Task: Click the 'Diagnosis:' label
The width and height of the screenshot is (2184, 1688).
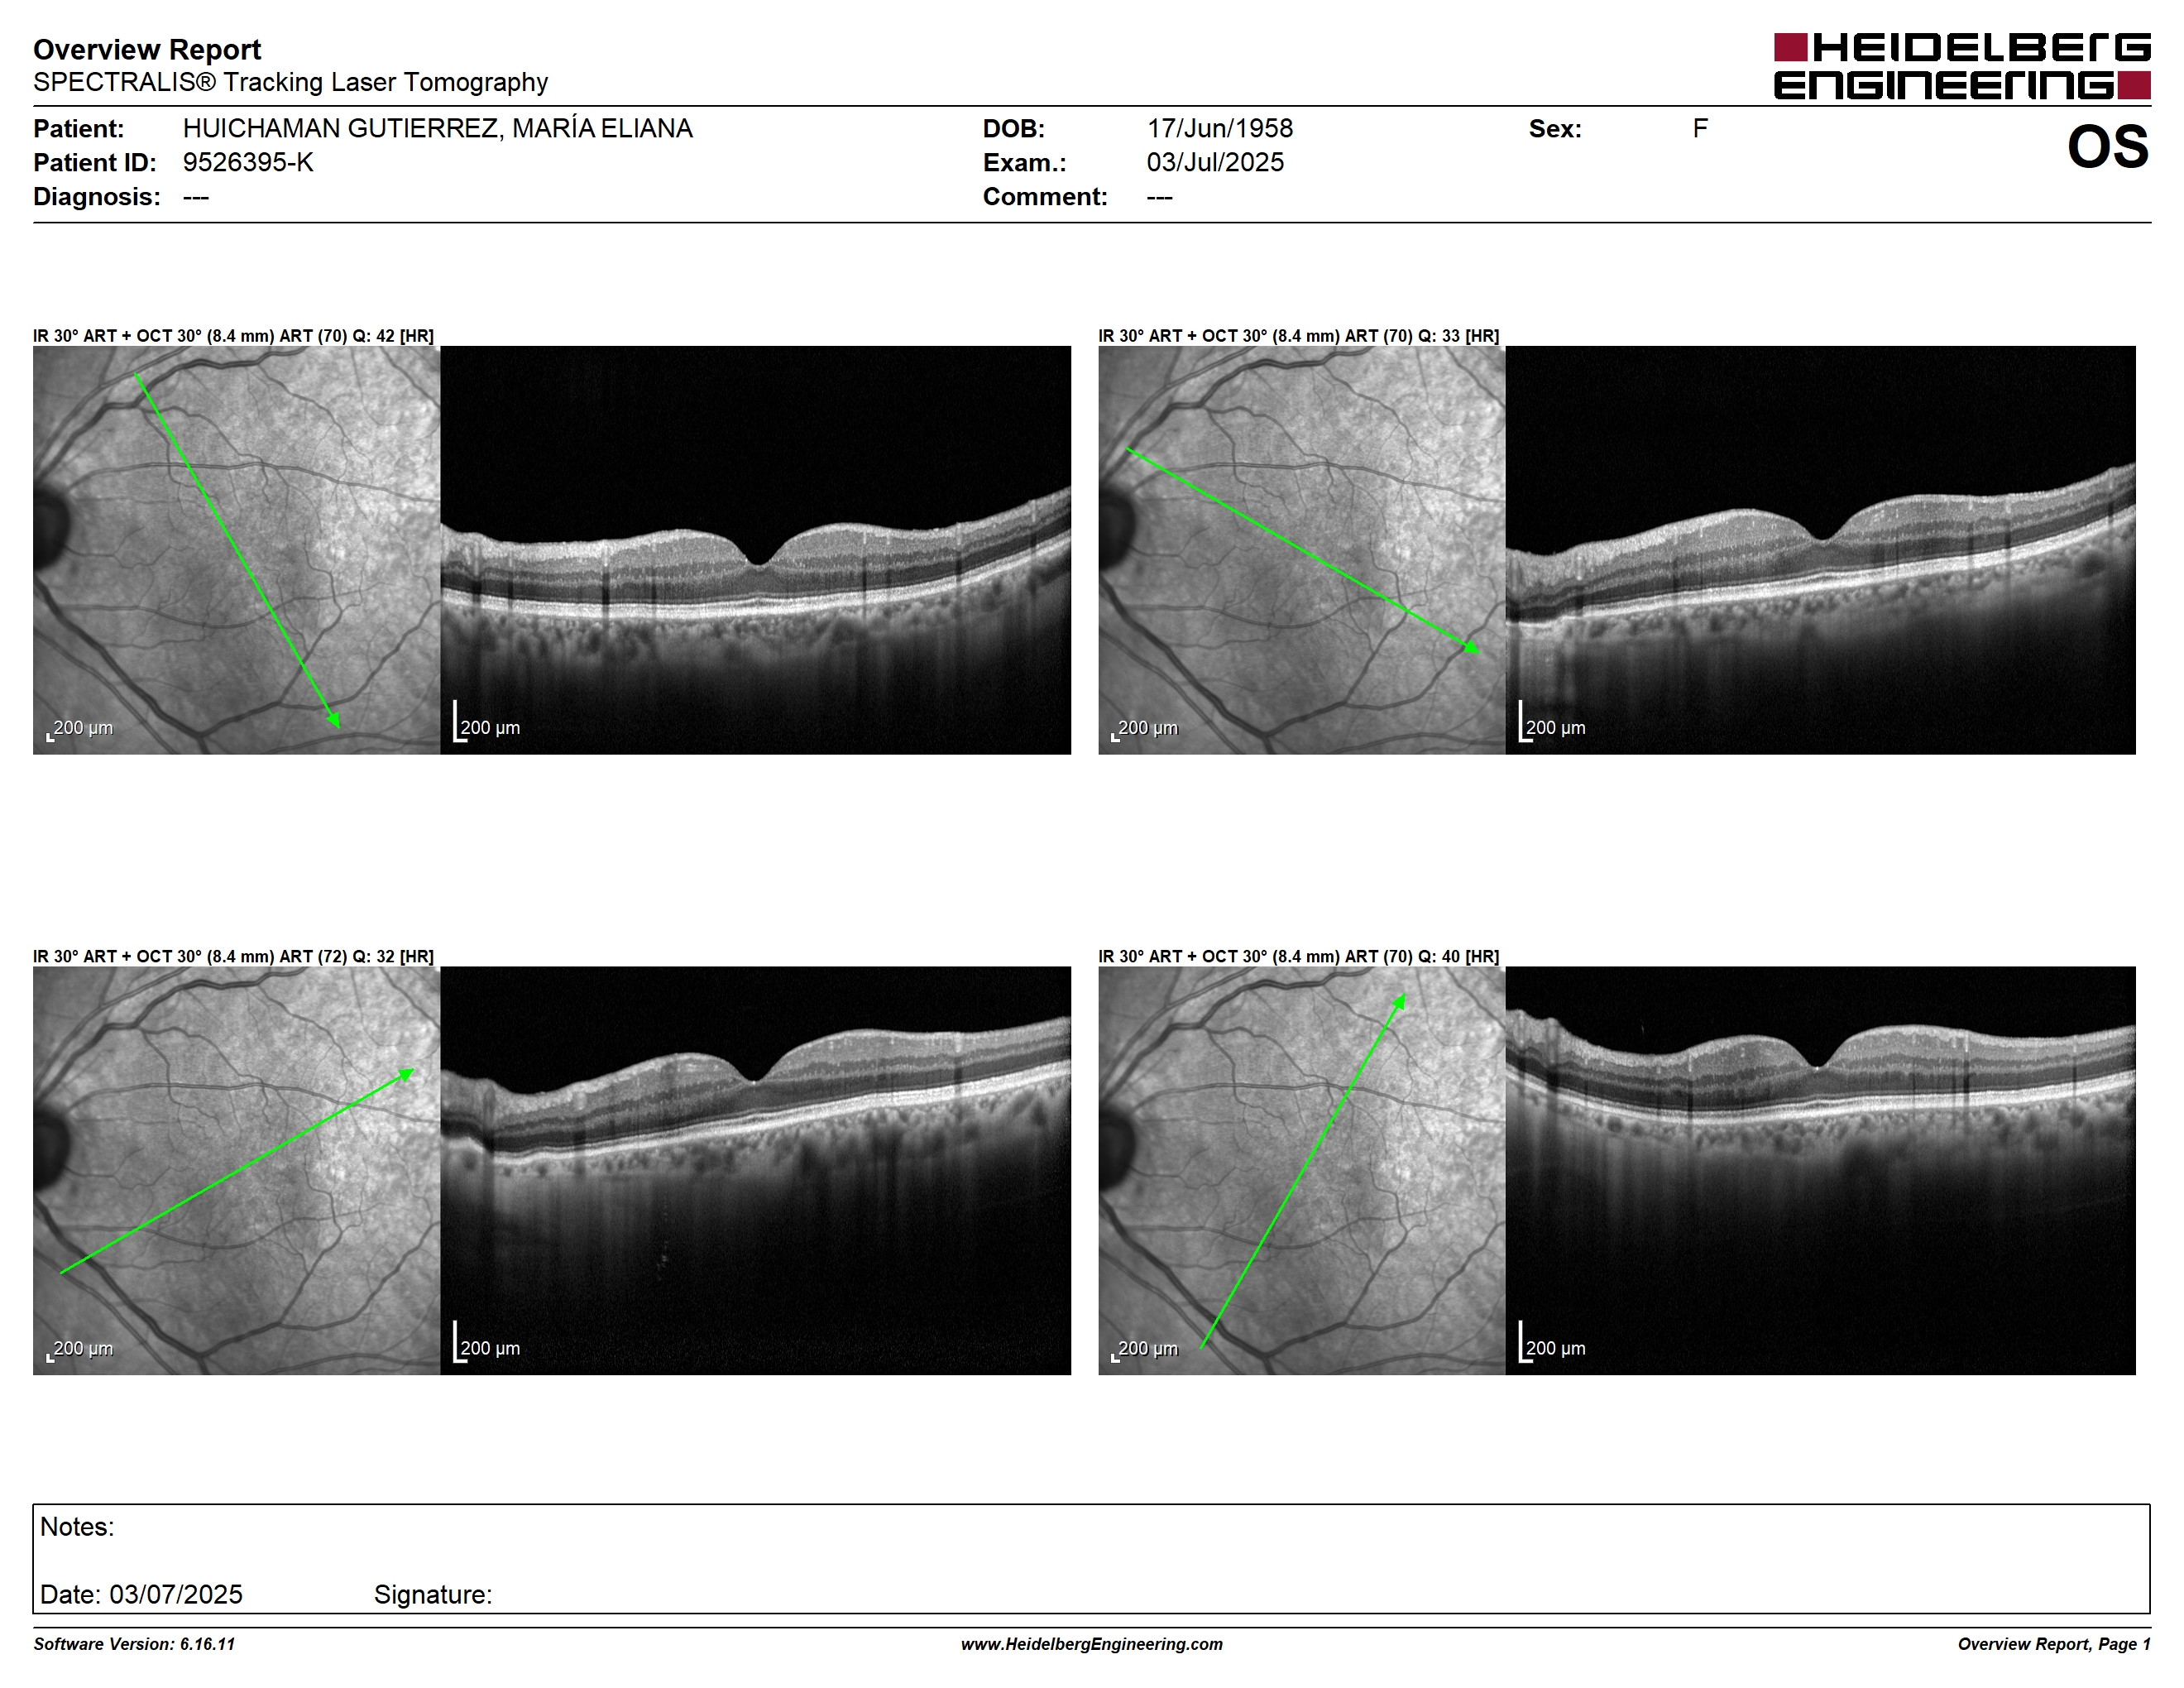Action: [97, 196]
